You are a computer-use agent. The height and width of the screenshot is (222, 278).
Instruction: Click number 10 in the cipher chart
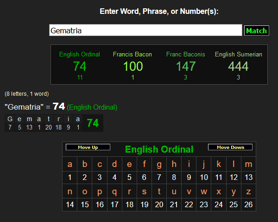(x=204, y=177)
